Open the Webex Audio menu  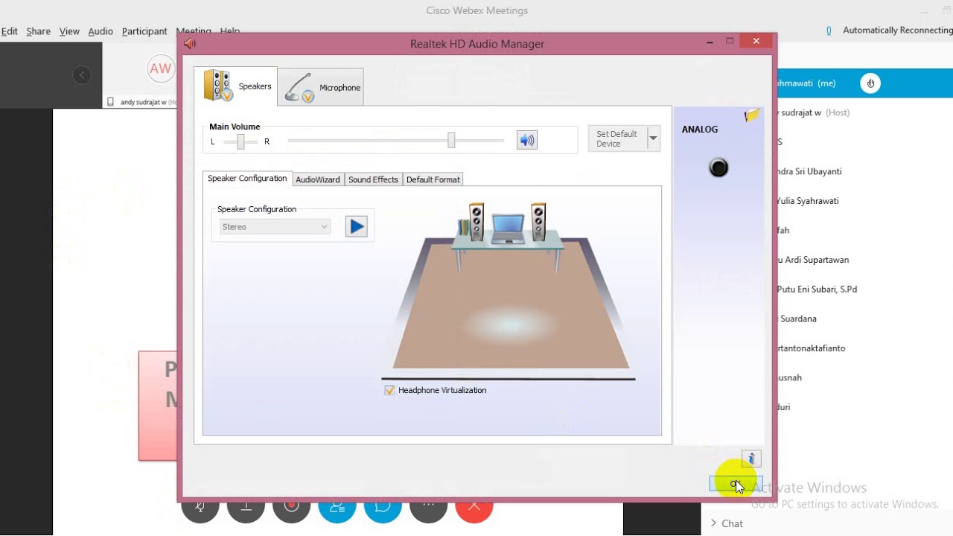pos(101,31)
